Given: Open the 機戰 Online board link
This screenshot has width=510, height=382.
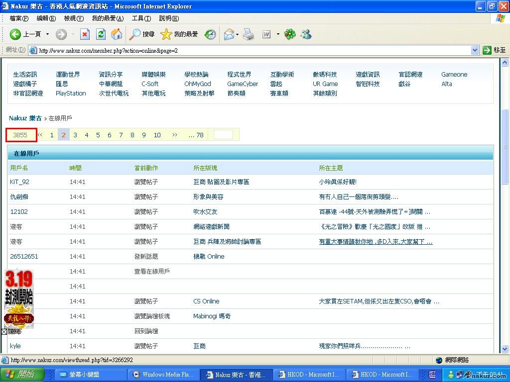Looking at the screenshot, I should pyautogui.click(x=209, y=257).
